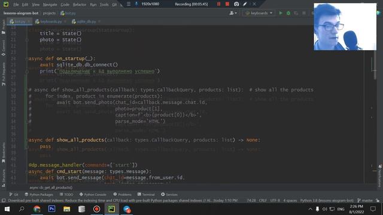Switch to the bot.py editor tab
Image resolution: width=383 pixels, height=215 pixels.
point(20,21)
